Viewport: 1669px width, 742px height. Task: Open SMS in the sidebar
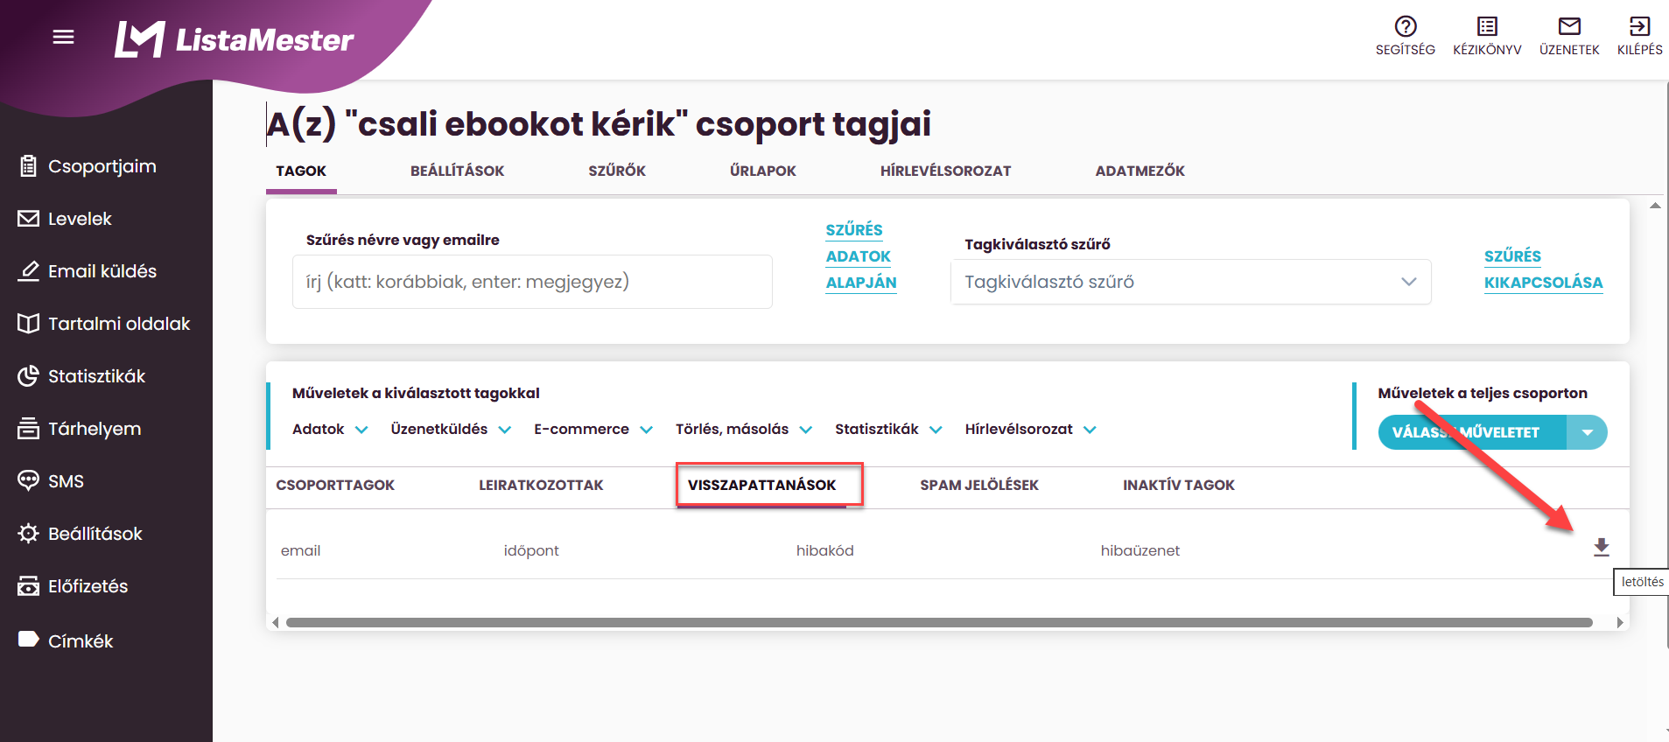pyautogui.click(x=51, y=481)
